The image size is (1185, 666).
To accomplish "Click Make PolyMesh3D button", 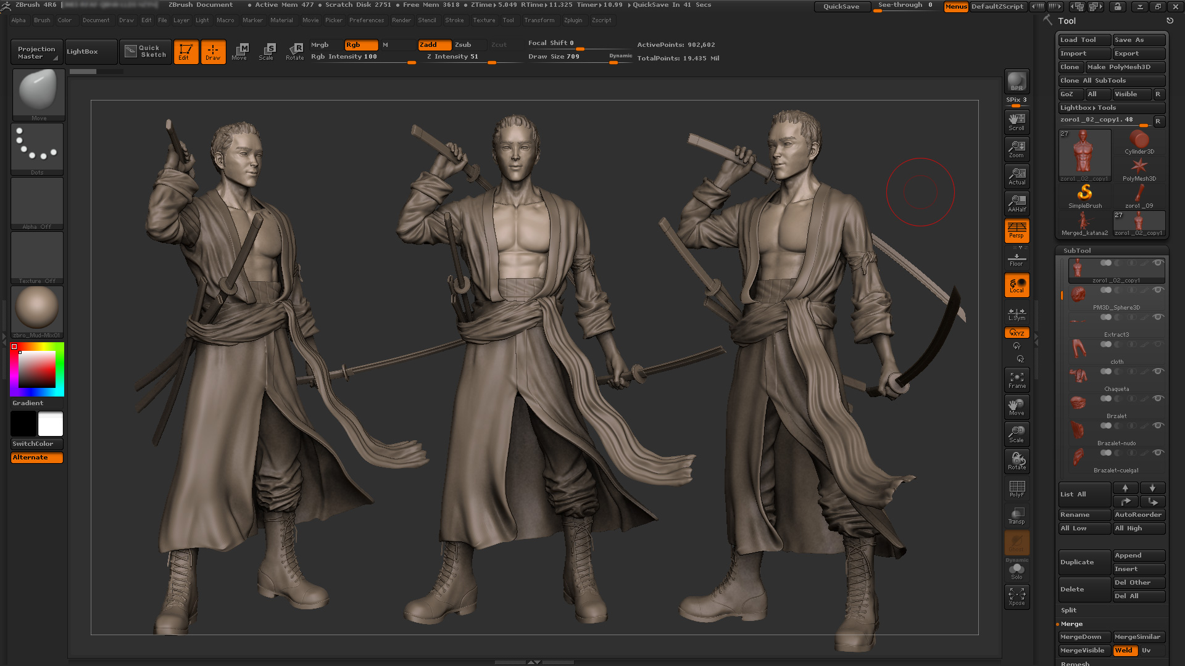I will pos(1125,67).
